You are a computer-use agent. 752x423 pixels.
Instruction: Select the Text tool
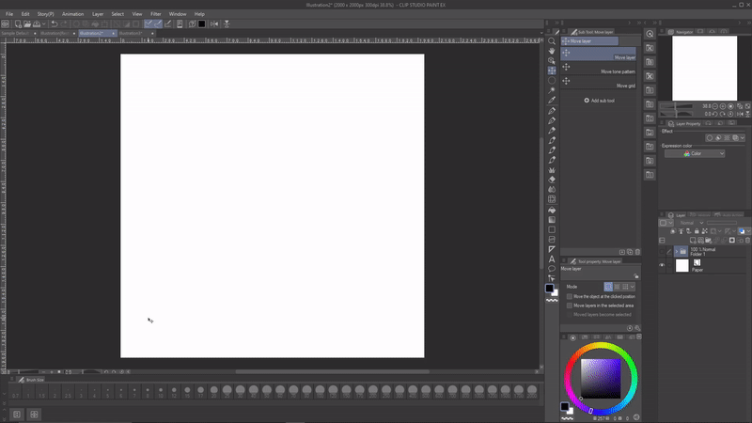tap(552, 259)
